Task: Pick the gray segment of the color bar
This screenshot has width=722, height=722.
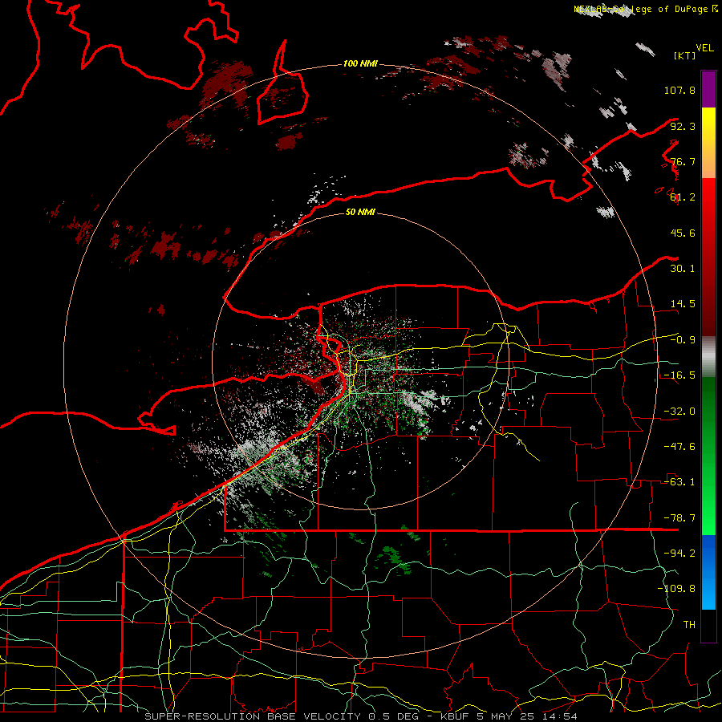Action: (708, 357)
